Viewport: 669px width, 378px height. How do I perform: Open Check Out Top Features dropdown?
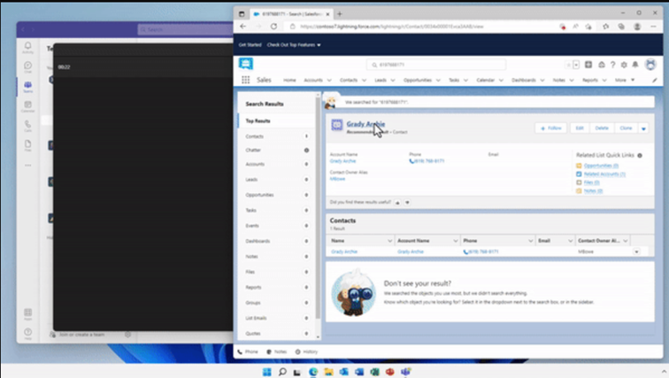[x=294, y=45]
